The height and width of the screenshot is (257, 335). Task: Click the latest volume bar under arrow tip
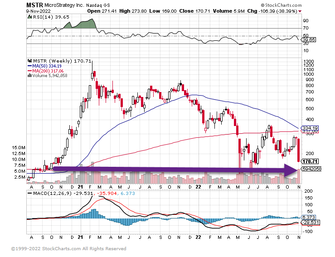(x=299, y=176)
